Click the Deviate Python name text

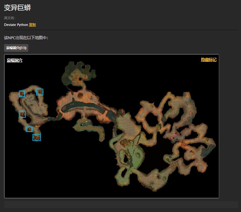[x=16, y=25]
